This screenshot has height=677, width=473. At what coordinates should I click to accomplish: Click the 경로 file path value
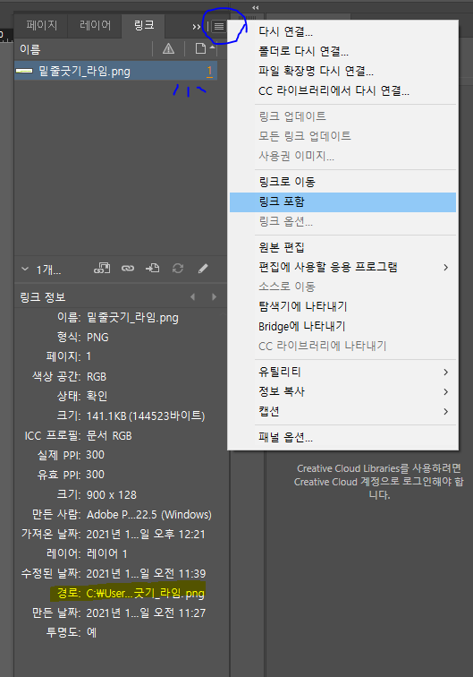click(146, 593)
